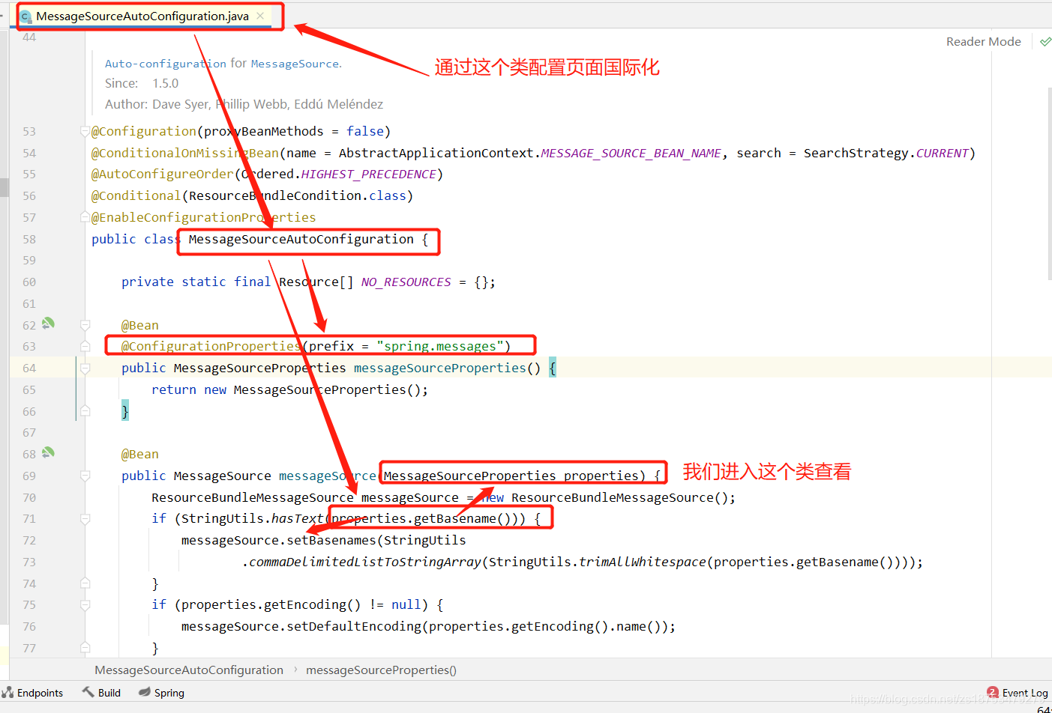Click the Spring bean gutter icon on line 62
This screenshot has height=713, width=1052.
48,324
